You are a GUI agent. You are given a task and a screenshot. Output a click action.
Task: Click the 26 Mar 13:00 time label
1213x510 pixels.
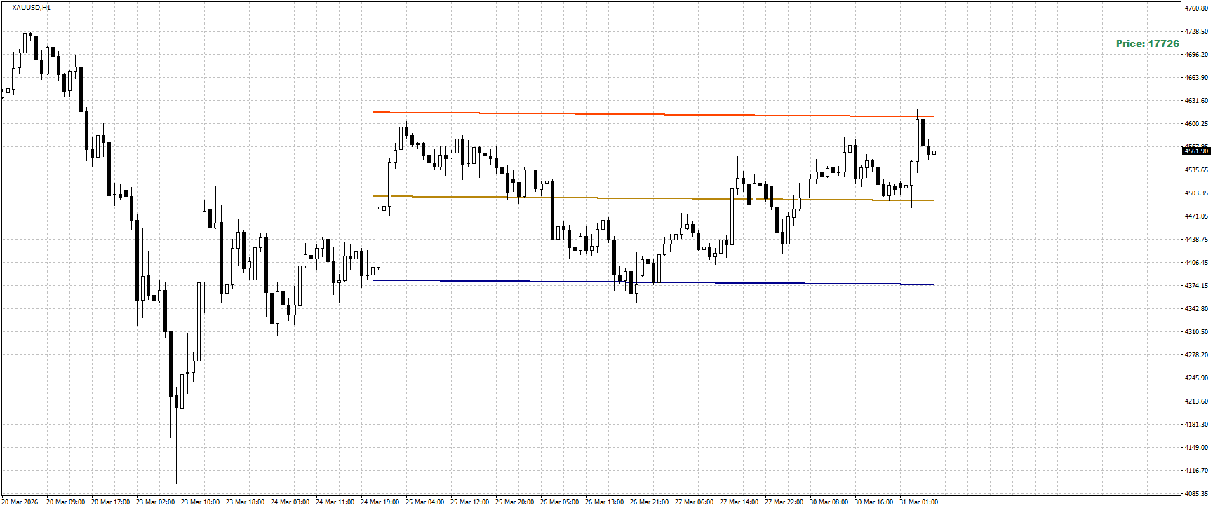[x=604, y=502]
